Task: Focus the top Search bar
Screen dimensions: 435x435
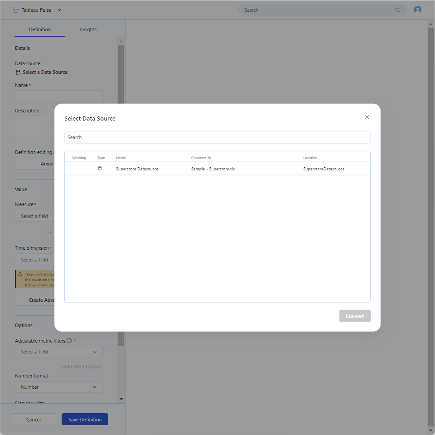Action: [322, 10]
